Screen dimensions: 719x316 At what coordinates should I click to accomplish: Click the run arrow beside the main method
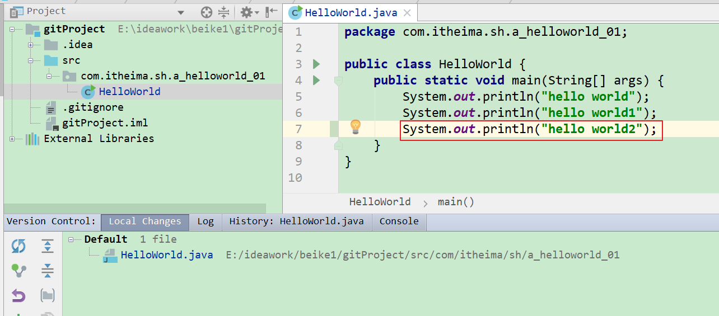pyautogui.click(x=316, y=80)
